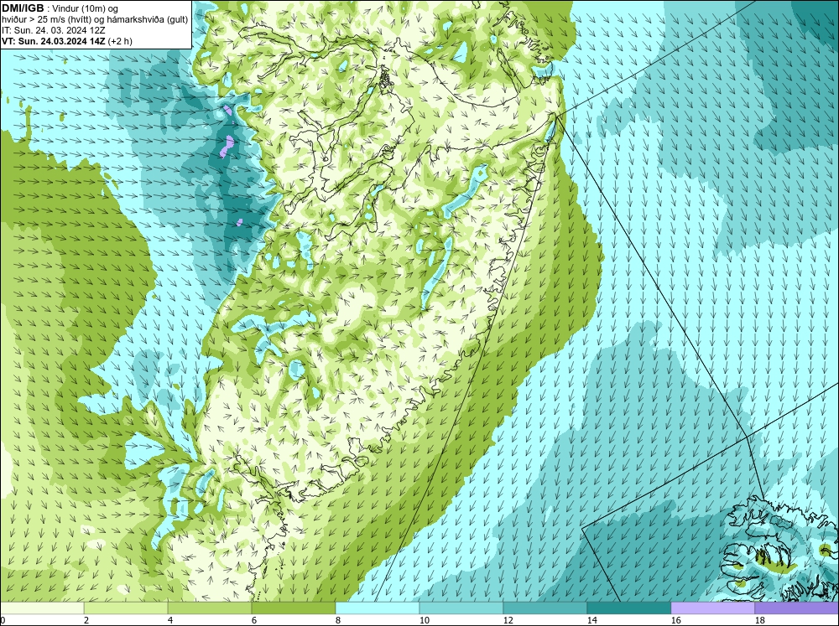Click the 2–4 m/s light green legend swatch

coord(126,608)
